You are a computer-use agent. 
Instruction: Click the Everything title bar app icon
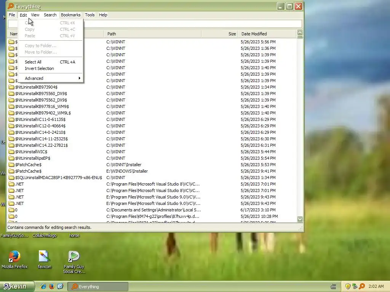pos(11,6)
